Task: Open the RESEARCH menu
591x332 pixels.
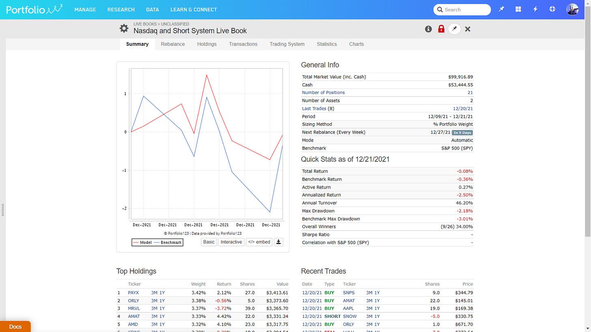Action: 121,9
